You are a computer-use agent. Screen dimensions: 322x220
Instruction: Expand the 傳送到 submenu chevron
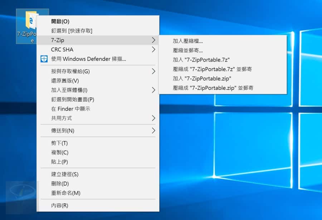[153, 131]
